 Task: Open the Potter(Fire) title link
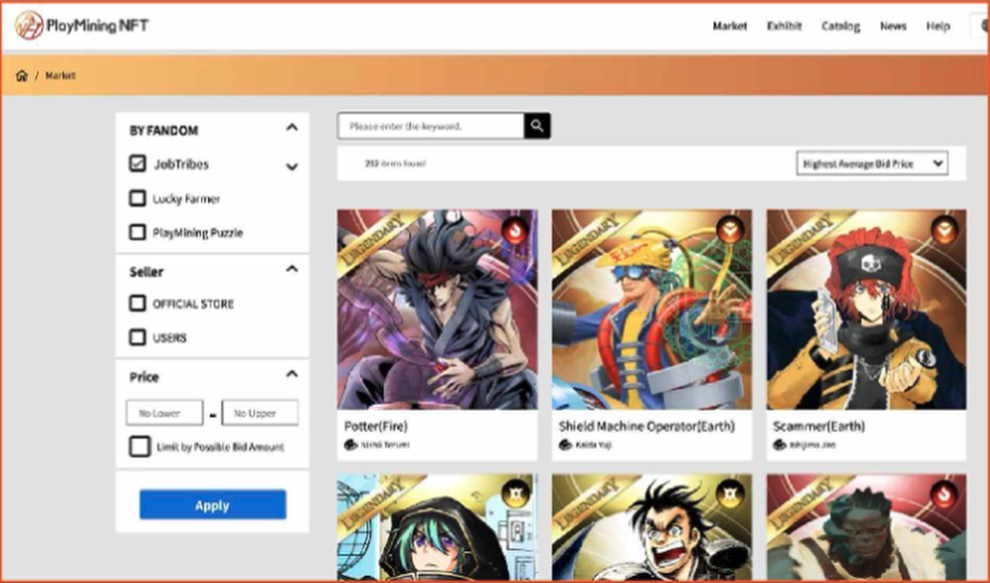coord(375,426)
